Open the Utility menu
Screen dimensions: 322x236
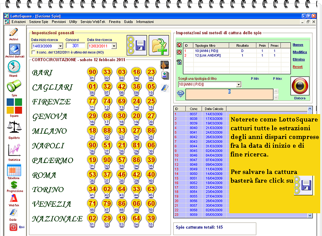73,22
